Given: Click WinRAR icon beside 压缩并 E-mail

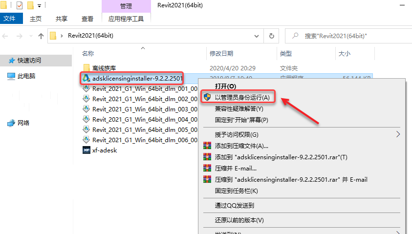Looking at the screenshot, I should click(x=207, y=168).
